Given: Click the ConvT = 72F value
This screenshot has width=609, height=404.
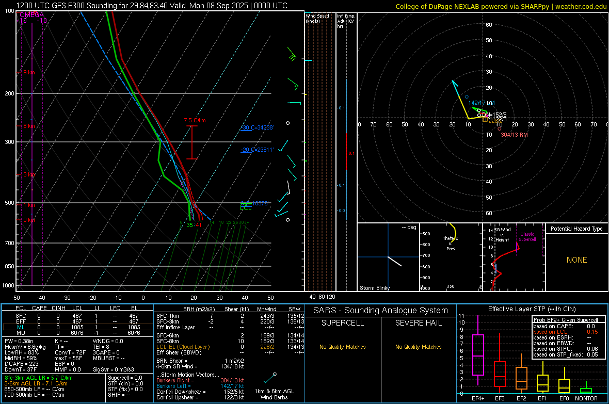Looking at the screenshot, I should point(70,352).
